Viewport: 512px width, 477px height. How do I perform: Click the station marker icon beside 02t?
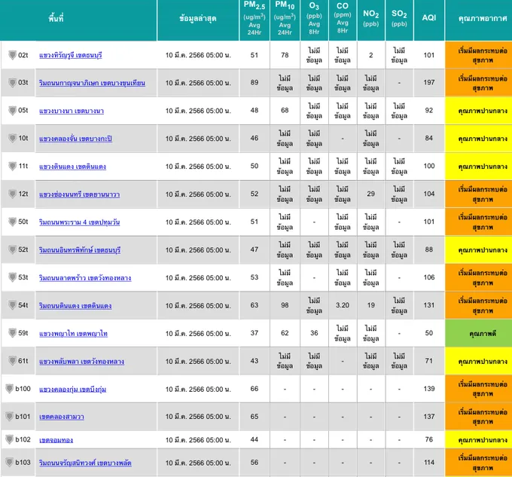pos(12,55)
